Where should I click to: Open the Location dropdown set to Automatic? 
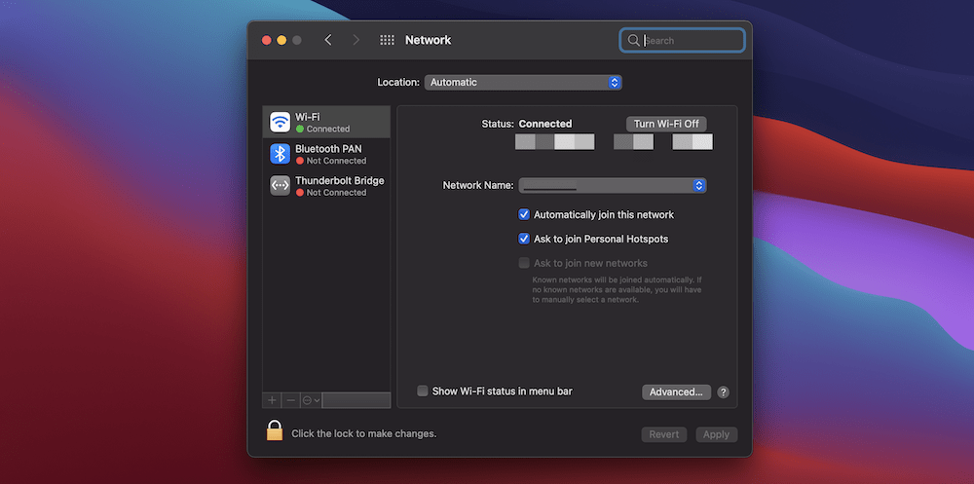click(x=523, y=83)
